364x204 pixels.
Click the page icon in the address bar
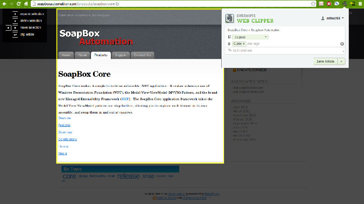click(34, 4)
